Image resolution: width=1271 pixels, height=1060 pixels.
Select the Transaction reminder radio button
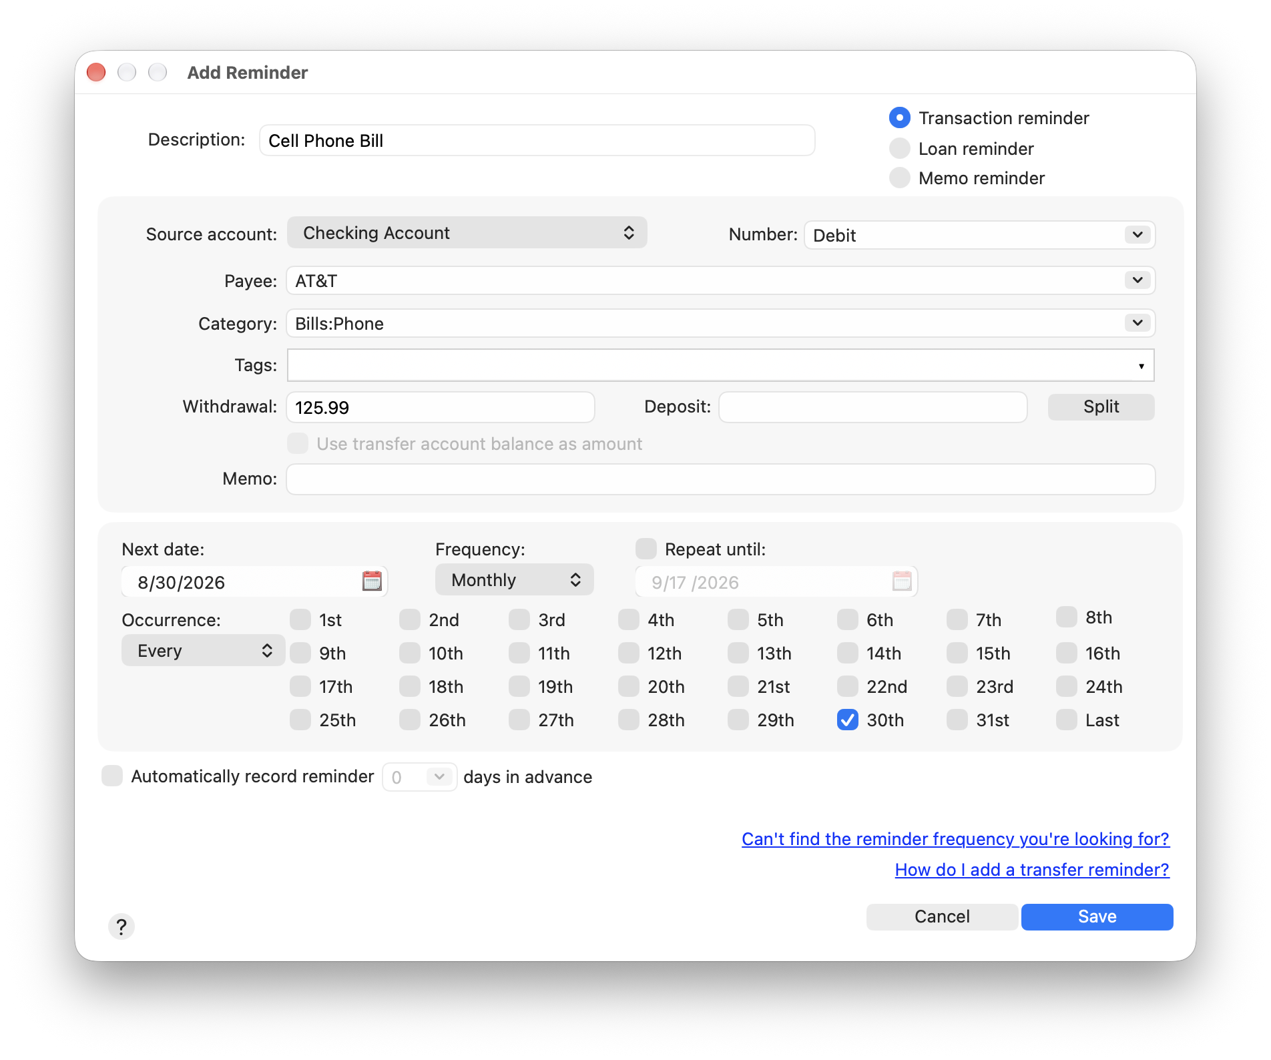(899, 117)
